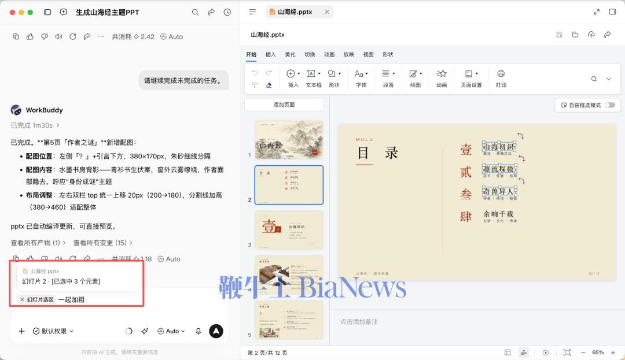Toggle 自由框选模式 switch
This screenshot has width=625, height=360.
pyautogui.click(x=610, y=105)
